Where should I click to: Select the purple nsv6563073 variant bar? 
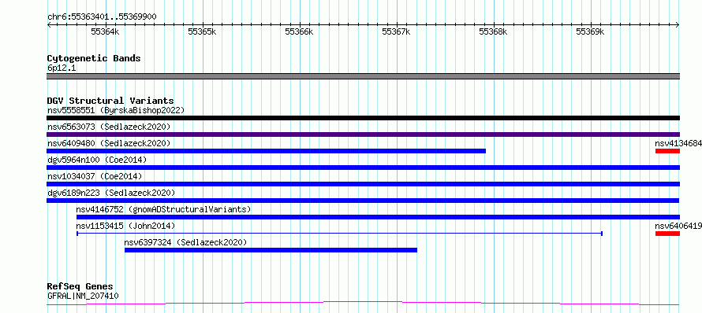(x=363, y=134)
